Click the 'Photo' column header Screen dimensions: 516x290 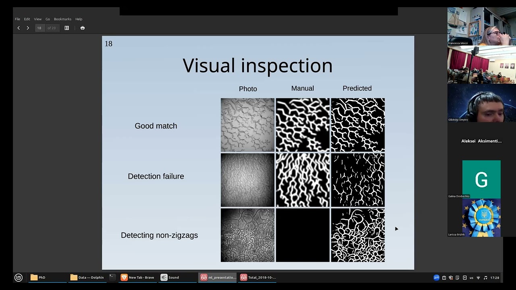(248, 89)
